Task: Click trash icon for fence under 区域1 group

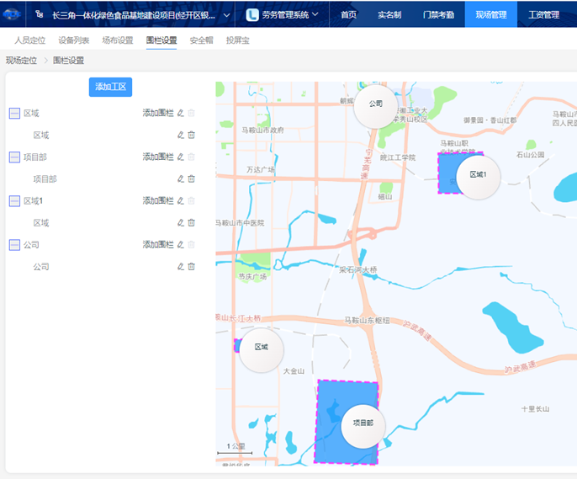Action: pyautogui.click(x=191, y=222)
